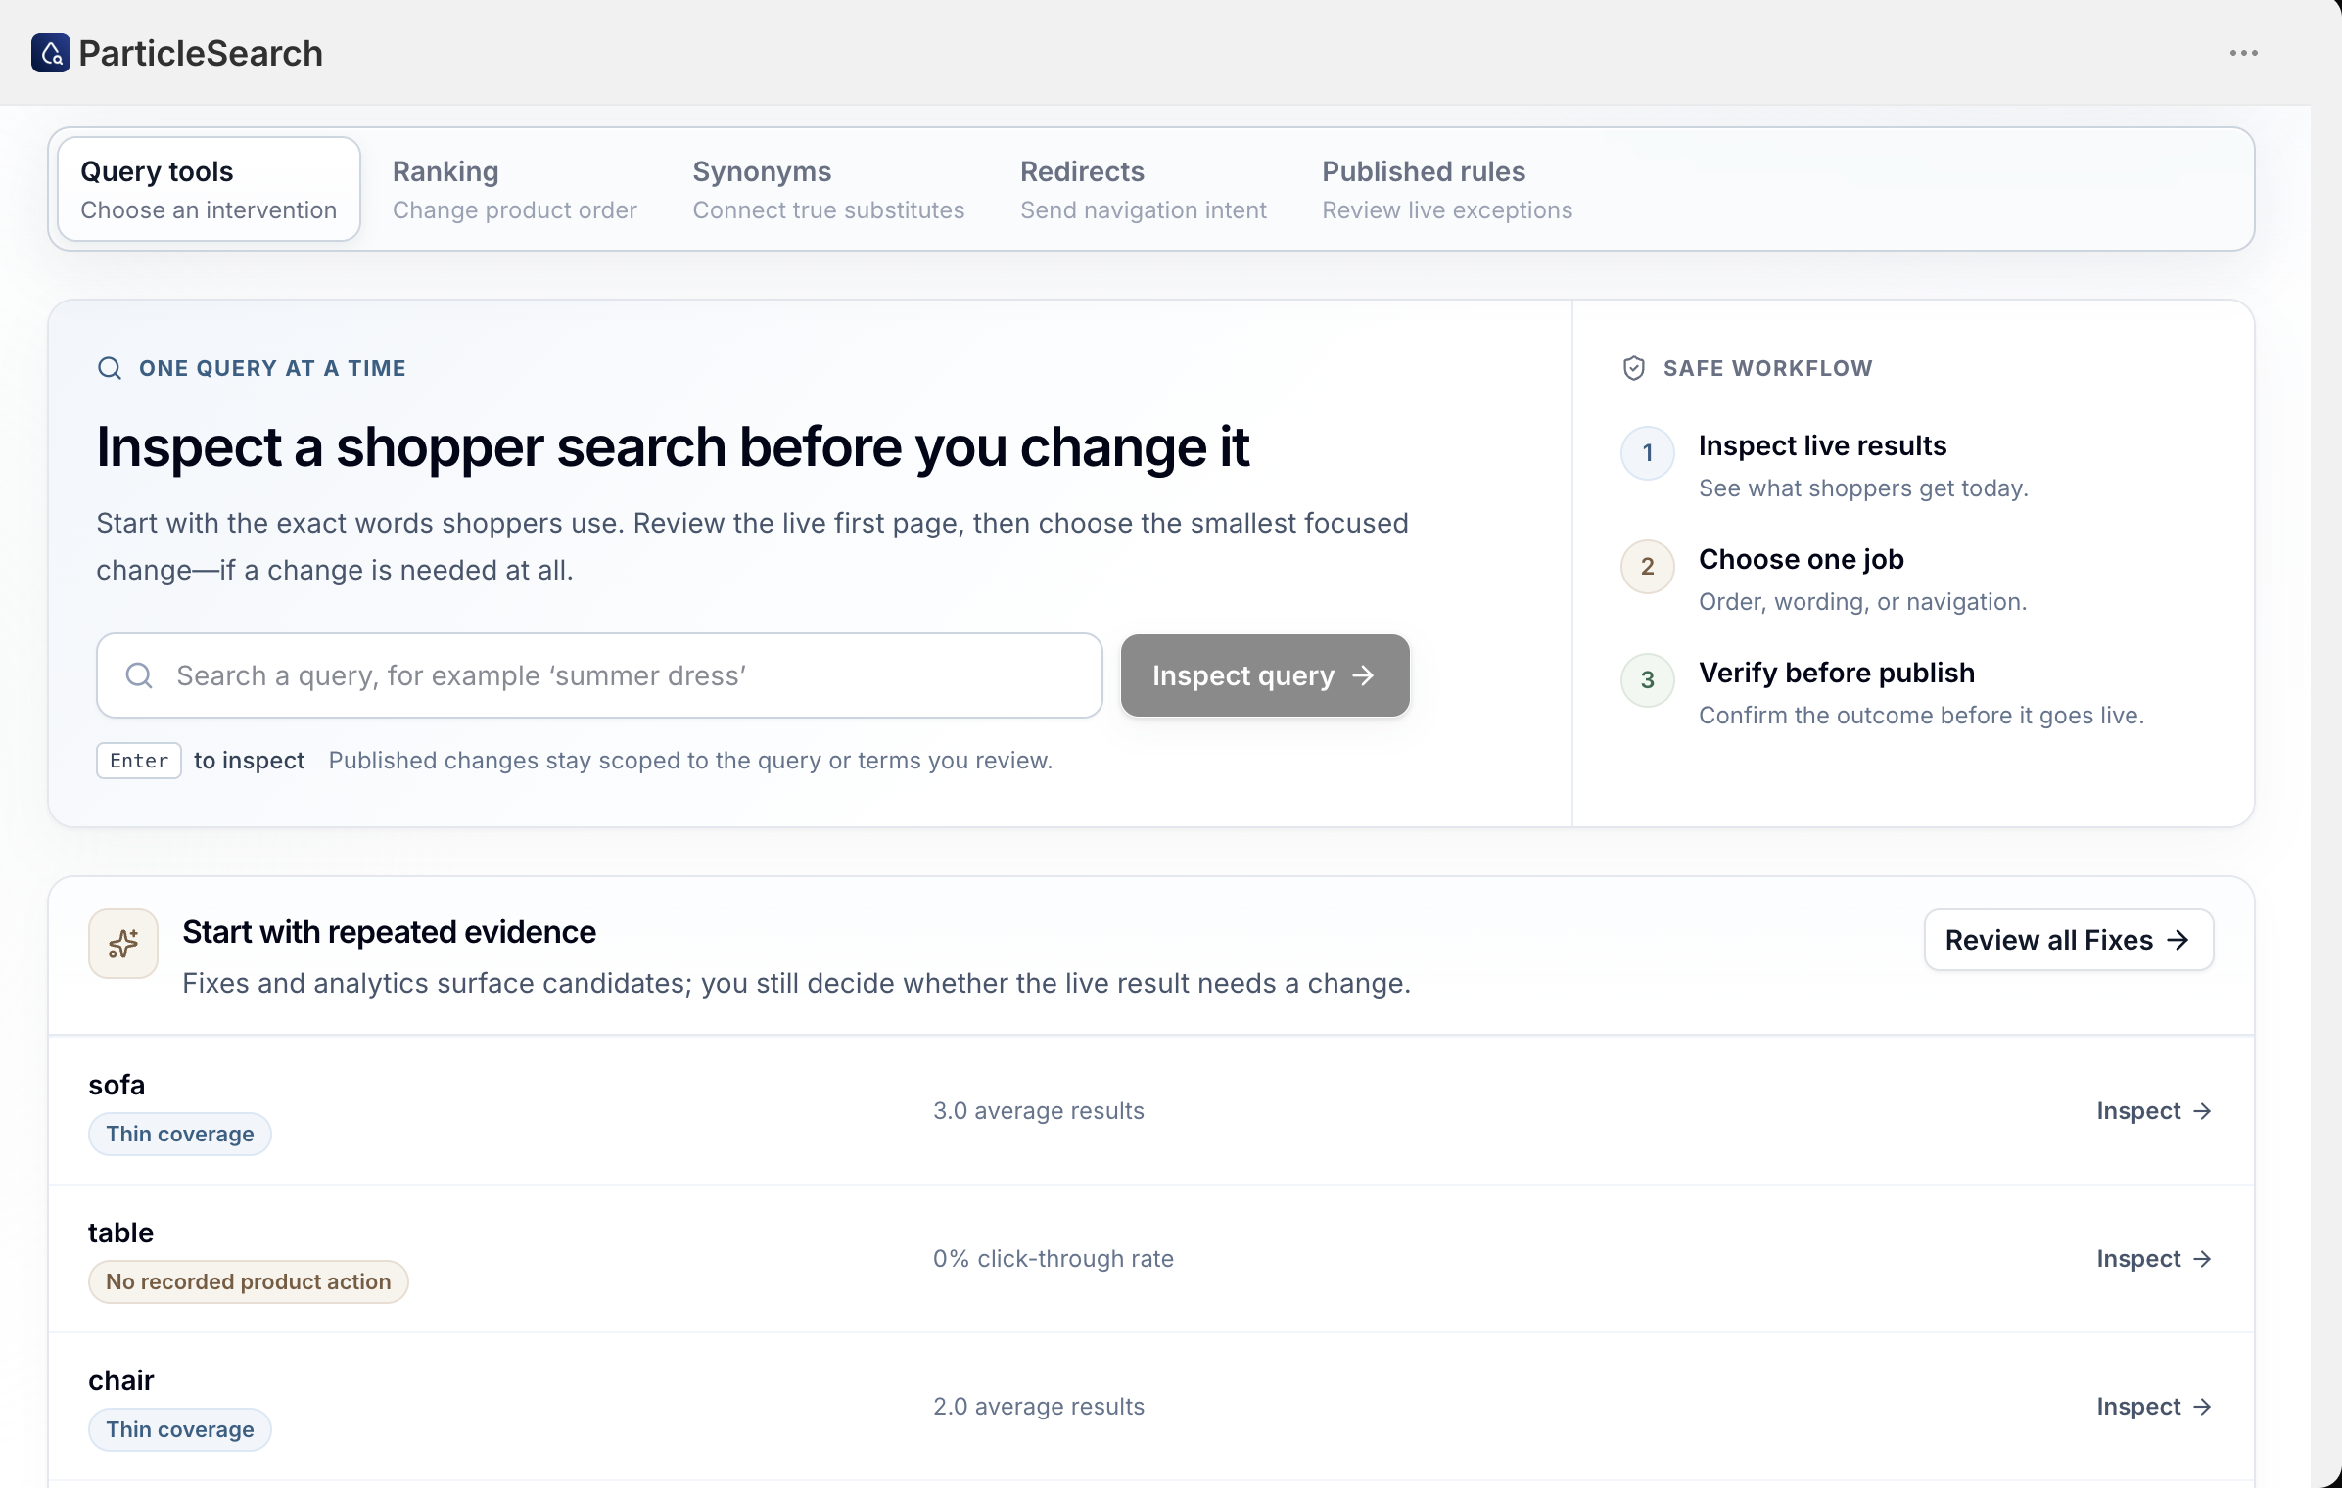Viewport: 2342px width, 1488px height.
Task: Focus the Search a query input field
Action: coord(599,675)
